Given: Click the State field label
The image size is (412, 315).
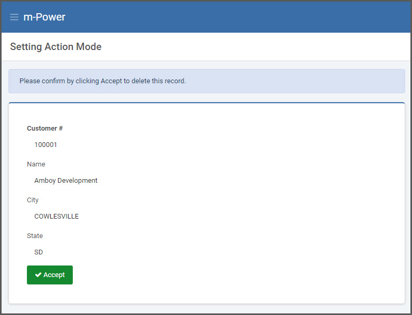Looking at the screenshot, I should click(x=35, y=236).
